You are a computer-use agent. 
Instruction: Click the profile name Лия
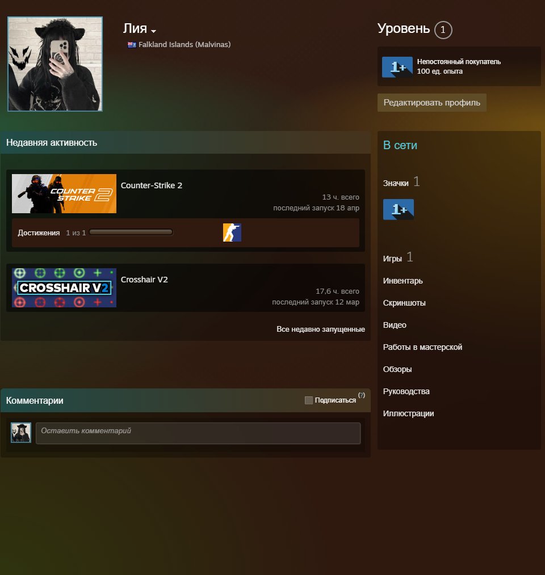tap(135, 28)
